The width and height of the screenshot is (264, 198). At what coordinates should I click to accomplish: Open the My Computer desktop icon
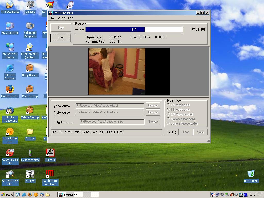pyautogui.click(x=10, y=28)
